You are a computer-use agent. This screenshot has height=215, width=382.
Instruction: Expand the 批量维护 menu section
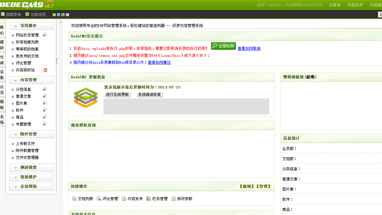(32, 177)
